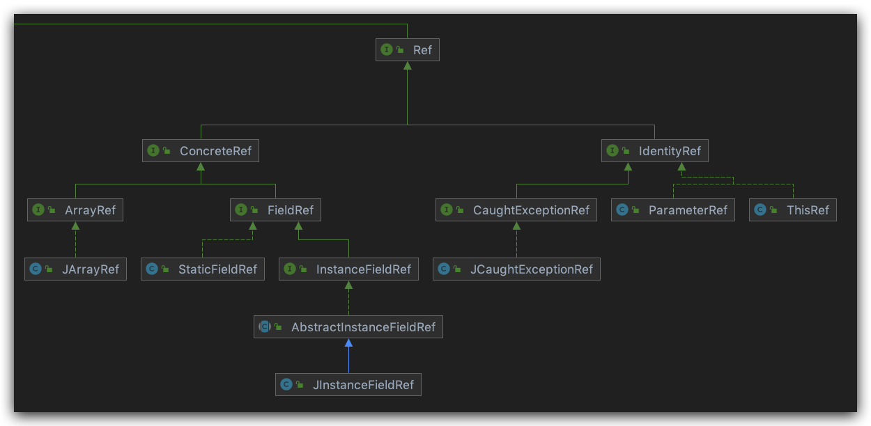The image size is (871, 426).
Task: Select the InstanceFieldRef label text
Action: [x=363, y=269]
